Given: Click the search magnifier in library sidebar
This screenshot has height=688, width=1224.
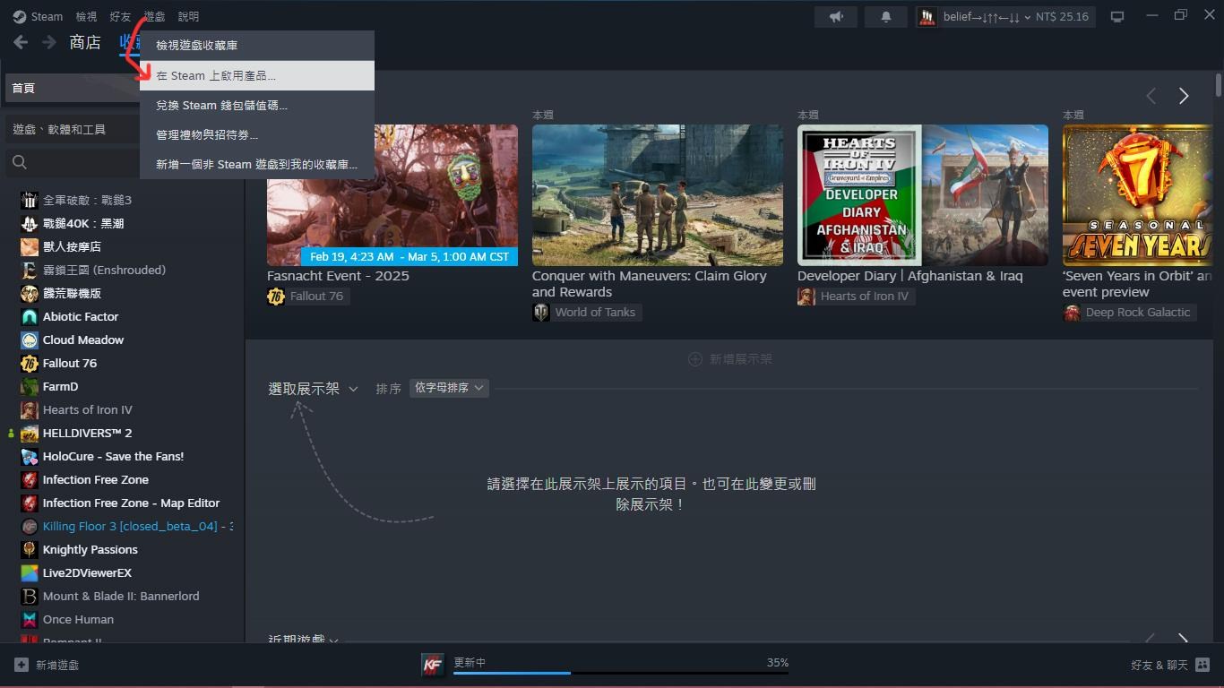Looking at the screenshot, I should click(x=19, y=162).
